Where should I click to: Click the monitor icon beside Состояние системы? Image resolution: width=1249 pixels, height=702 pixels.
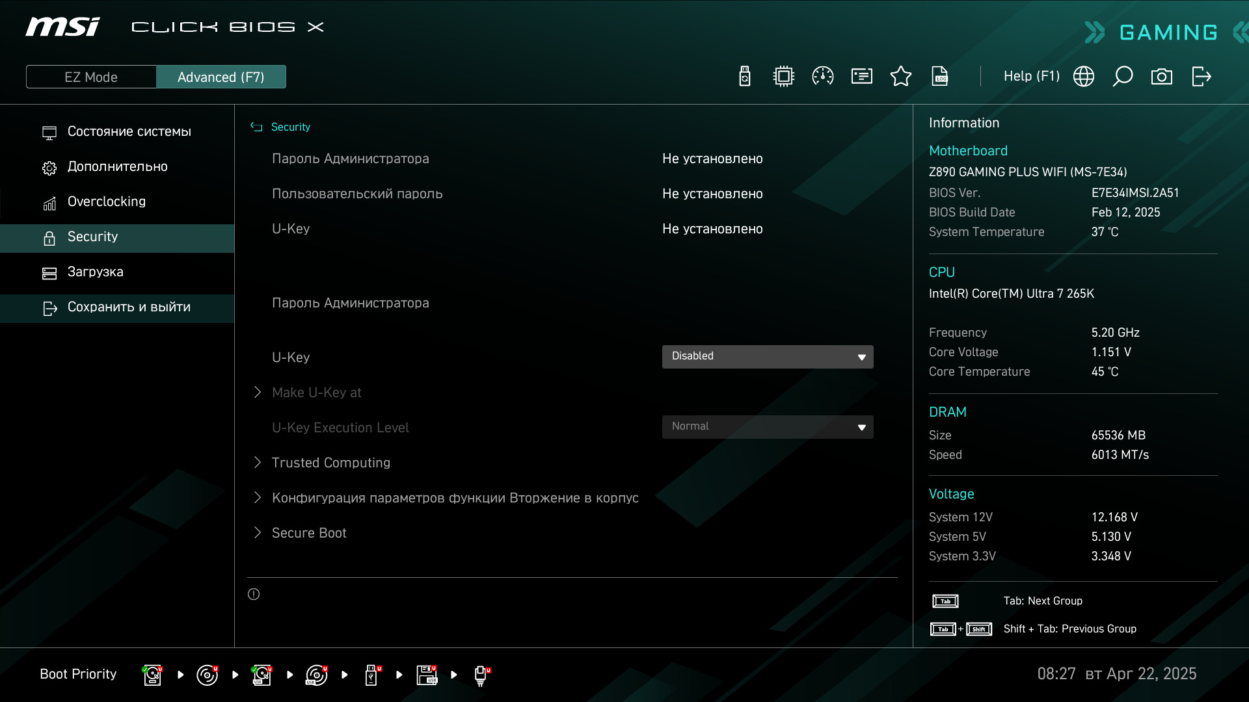49,133
